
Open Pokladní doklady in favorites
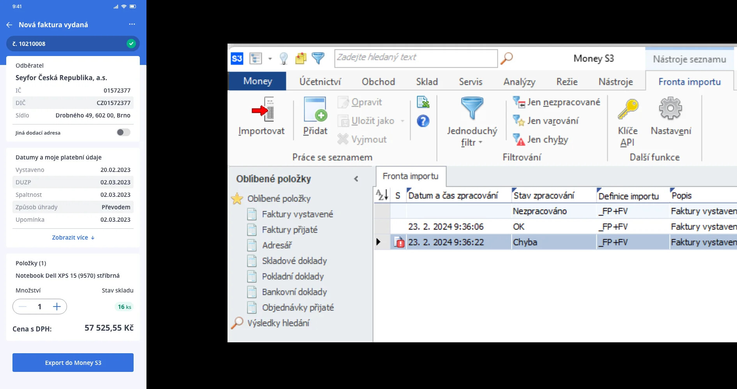[286, 276]
